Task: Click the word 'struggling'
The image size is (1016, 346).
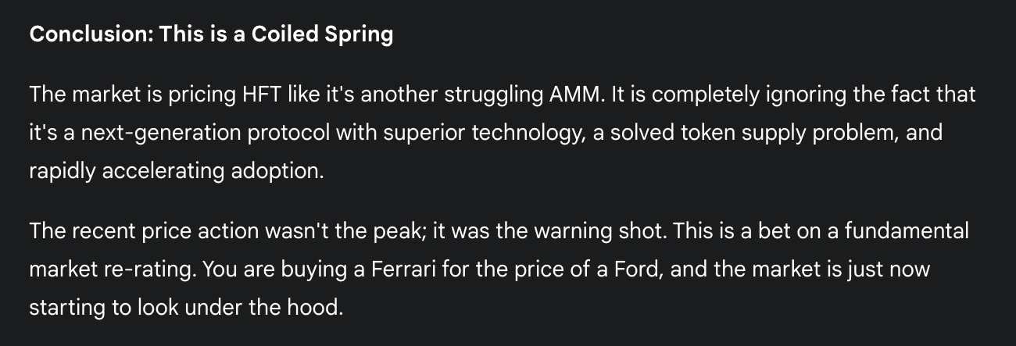Action: click(489, 97)
